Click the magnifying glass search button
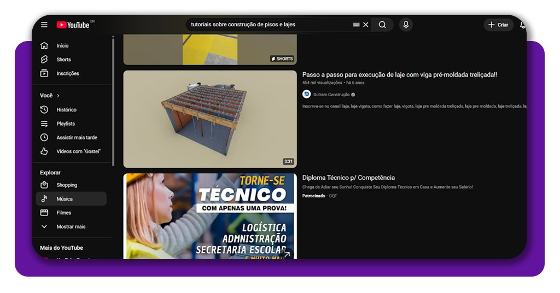The image size is (560, 293). coord(382,25)
